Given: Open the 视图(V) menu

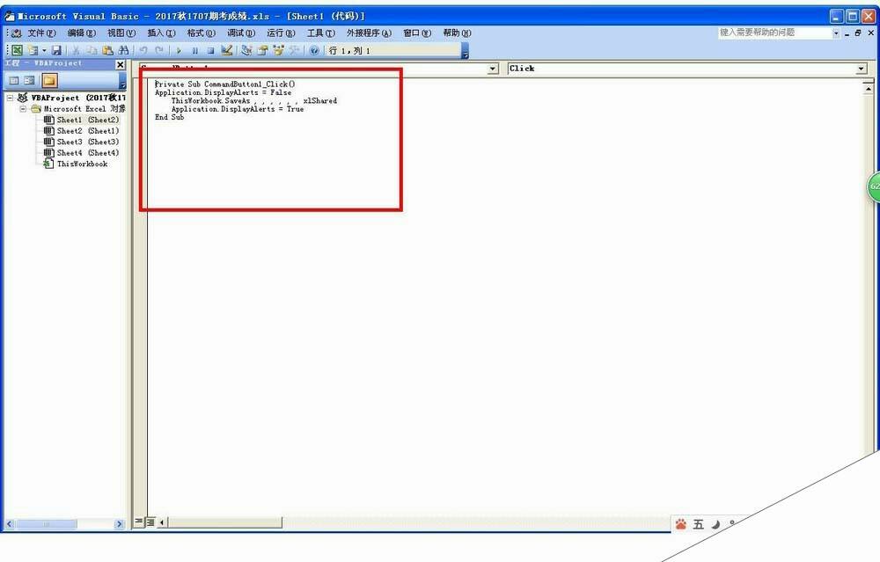Looking at the screenshot, I should pyautogui.click(x=121, y=33).
